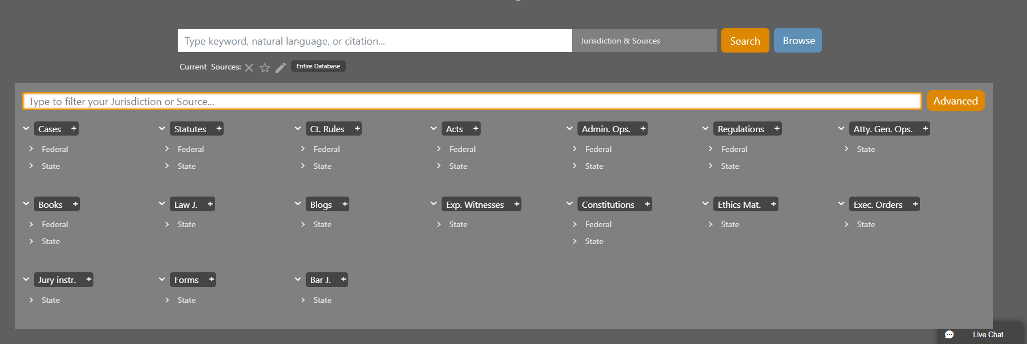Expand State under Atty. Gen. Ops.
The width and height of the screenshot is (1027, 344).
(846, 149)
